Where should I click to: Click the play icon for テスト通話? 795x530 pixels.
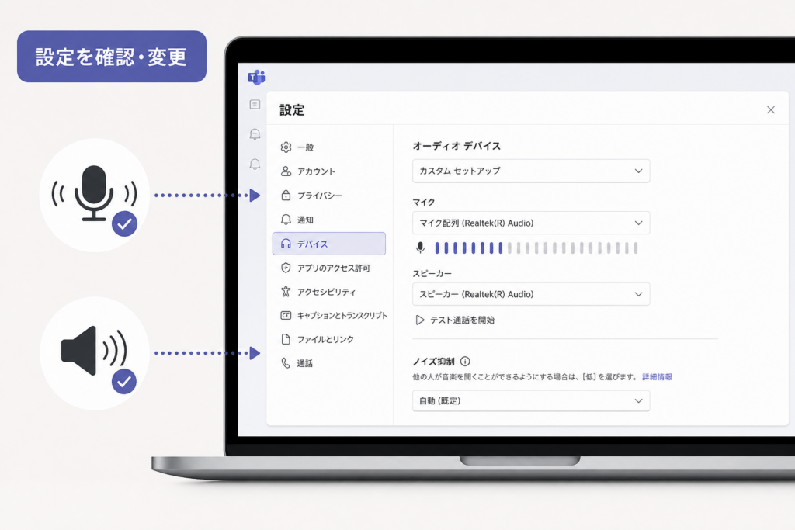point(420,320)
